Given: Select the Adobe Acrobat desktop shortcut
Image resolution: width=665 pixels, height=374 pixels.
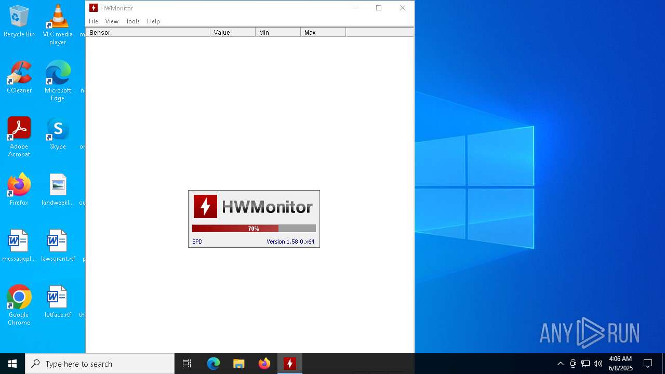Looking at the screenshot, I should pyautogui.click(x=19, y=137).
